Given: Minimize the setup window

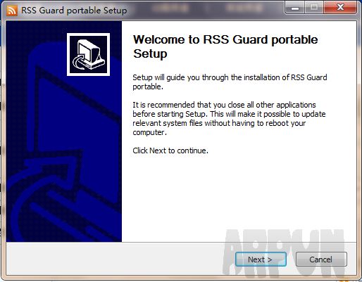Looking at the screenshot, I should tap(295, 8).
